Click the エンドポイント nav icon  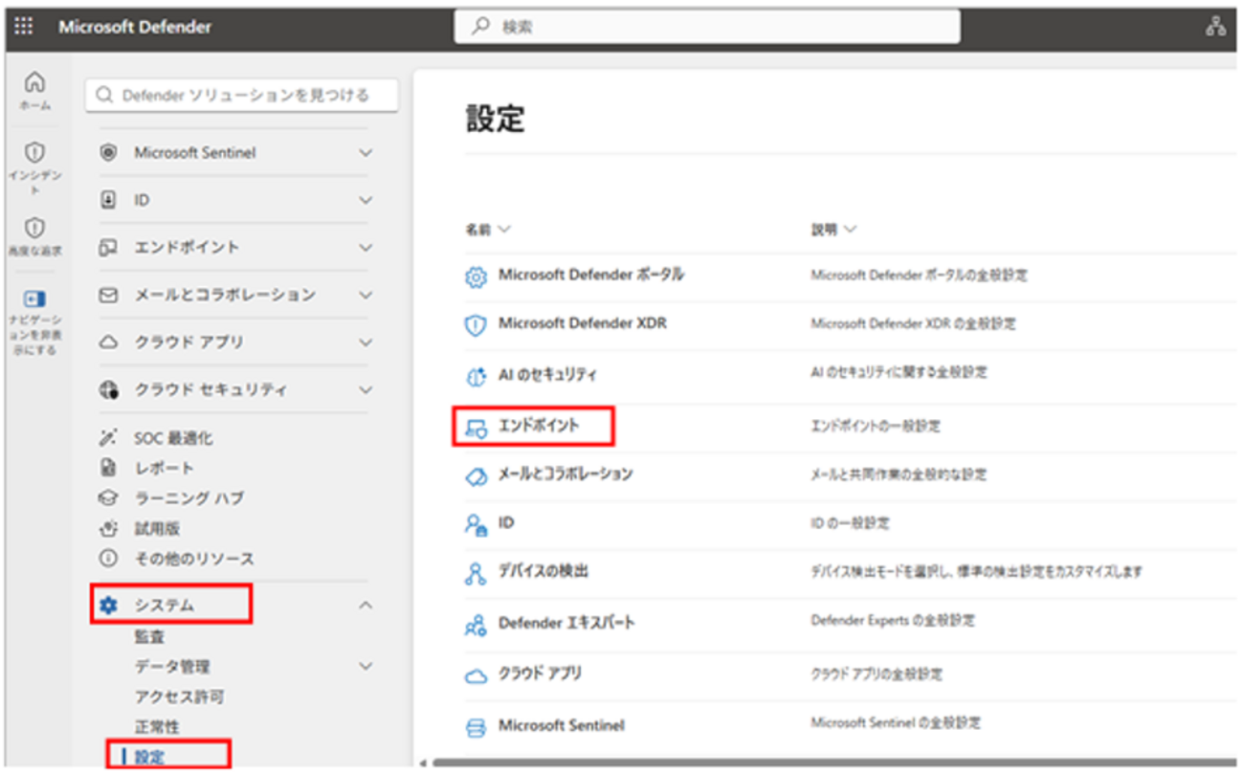[108, 248]
